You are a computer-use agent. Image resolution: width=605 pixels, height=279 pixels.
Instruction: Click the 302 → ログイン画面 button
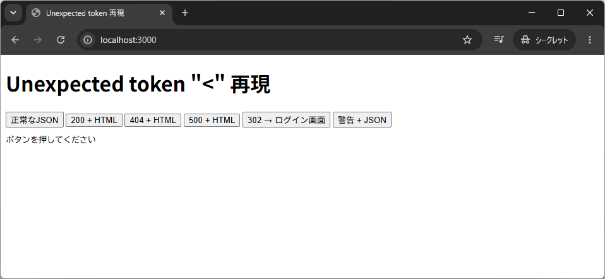click(x=286, y=120)
